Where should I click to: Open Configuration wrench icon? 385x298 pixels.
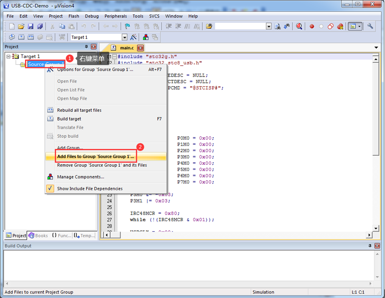pos(370,26)
